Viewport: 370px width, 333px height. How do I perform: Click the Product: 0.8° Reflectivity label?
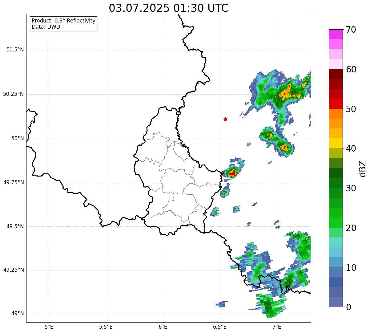(64, 21)
